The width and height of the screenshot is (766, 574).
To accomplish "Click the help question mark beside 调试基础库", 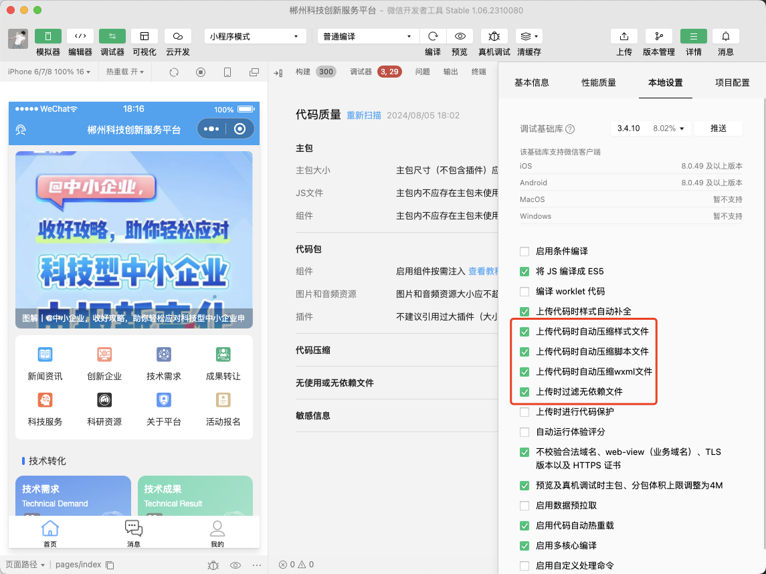I will (569, 129).
